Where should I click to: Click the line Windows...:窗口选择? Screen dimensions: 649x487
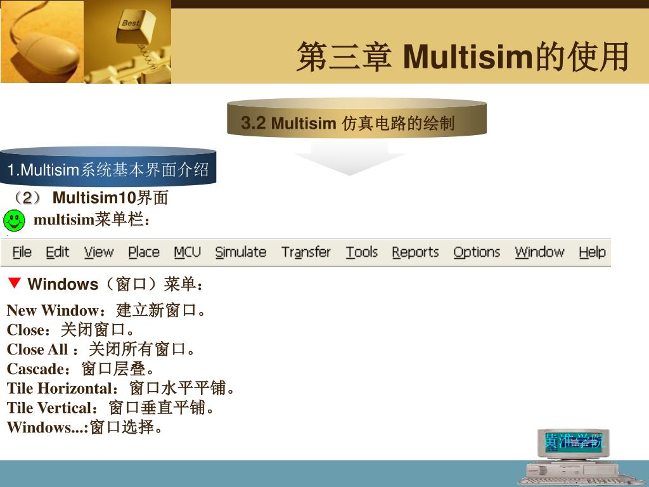85,427
